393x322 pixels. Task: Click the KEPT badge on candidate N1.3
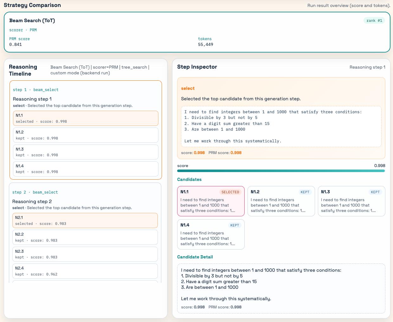coord(375,192)
